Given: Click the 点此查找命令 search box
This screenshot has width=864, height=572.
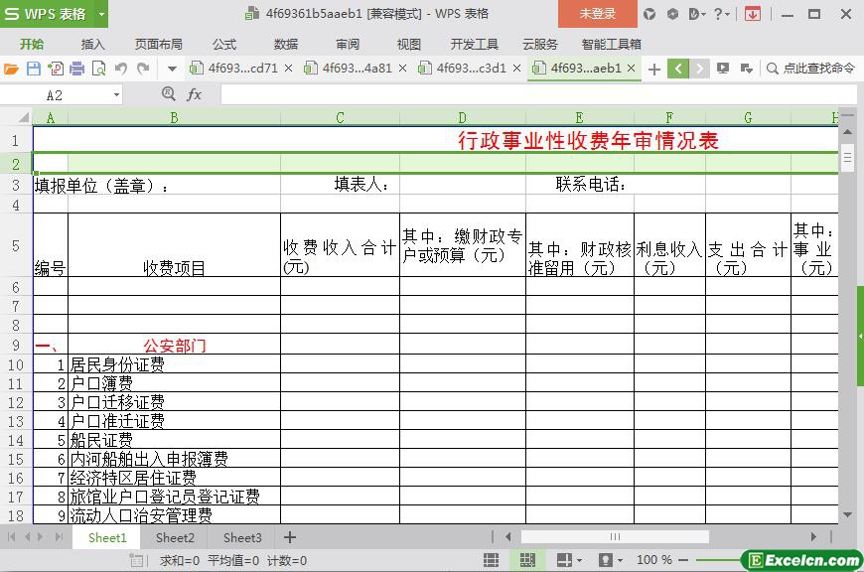Looking at the screenshot, I should (811, 69).
